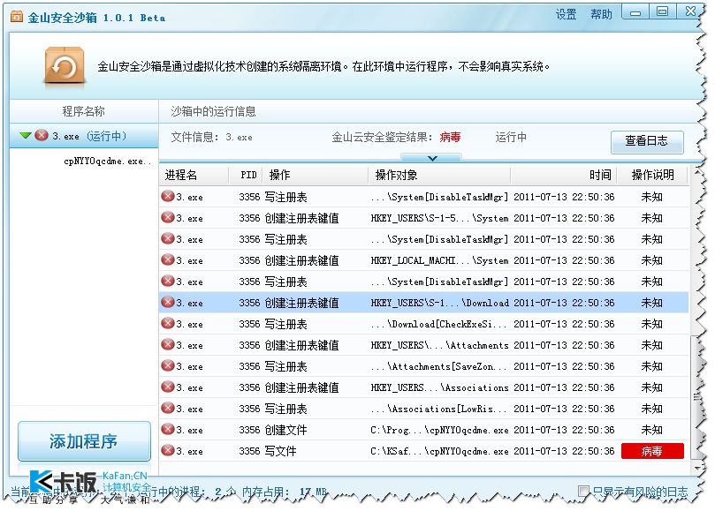
Task: Click the log list vertical scrollbar
Action: coord(696,397)
